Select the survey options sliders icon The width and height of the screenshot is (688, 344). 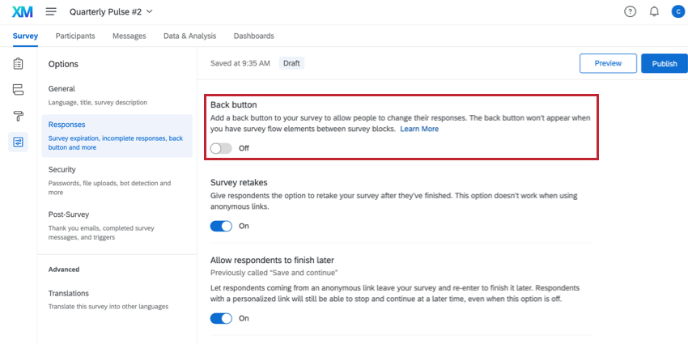[x=18, y=142]
